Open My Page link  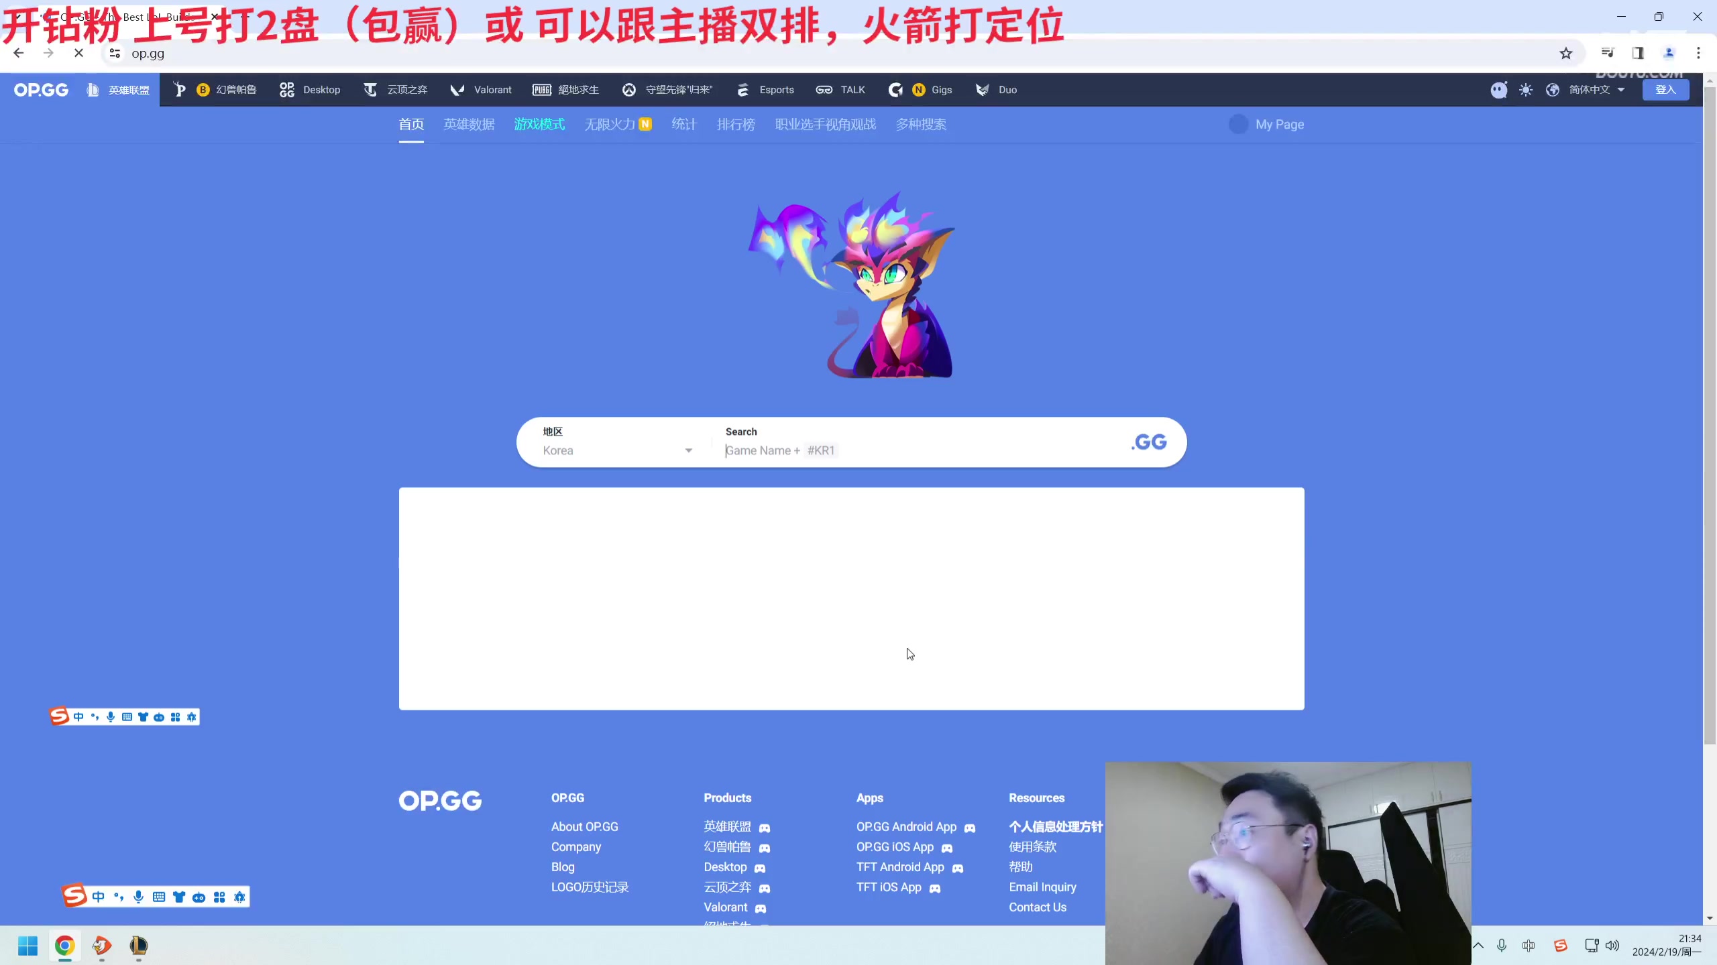pyautogui.click(x=1266, y=125)
